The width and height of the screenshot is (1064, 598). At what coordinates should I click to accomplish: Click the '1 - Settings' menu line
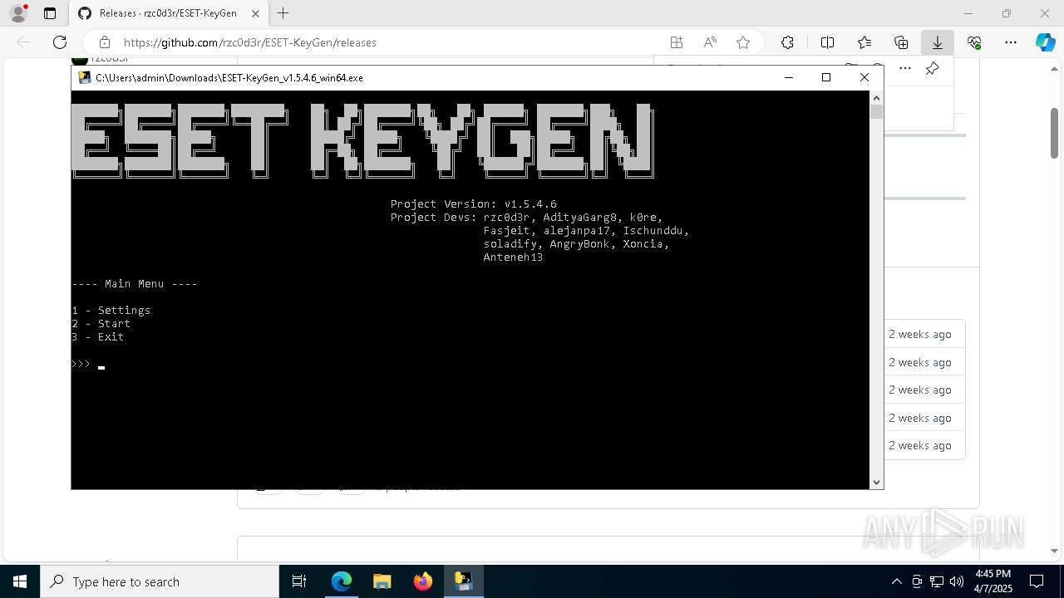tap(111, 310)
